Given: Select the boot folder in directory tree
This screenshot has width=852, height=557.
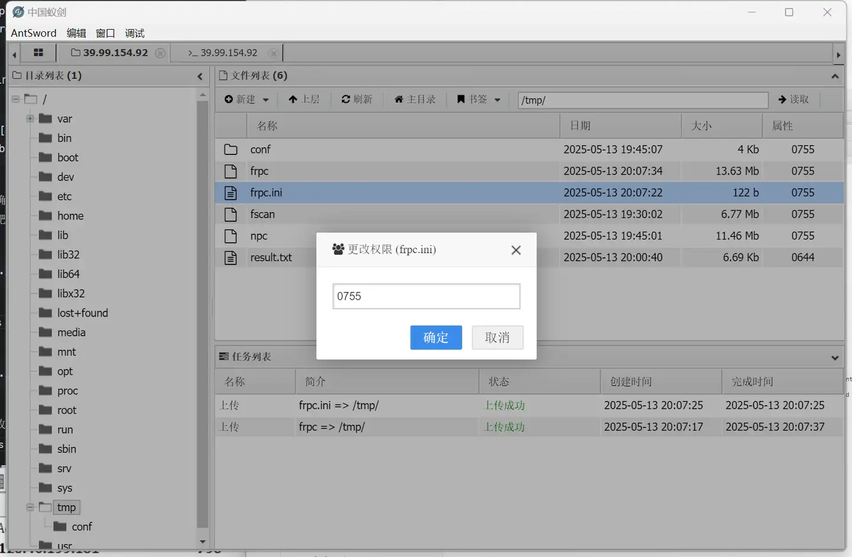Looking at the screenshot, I should coord(68,158).
